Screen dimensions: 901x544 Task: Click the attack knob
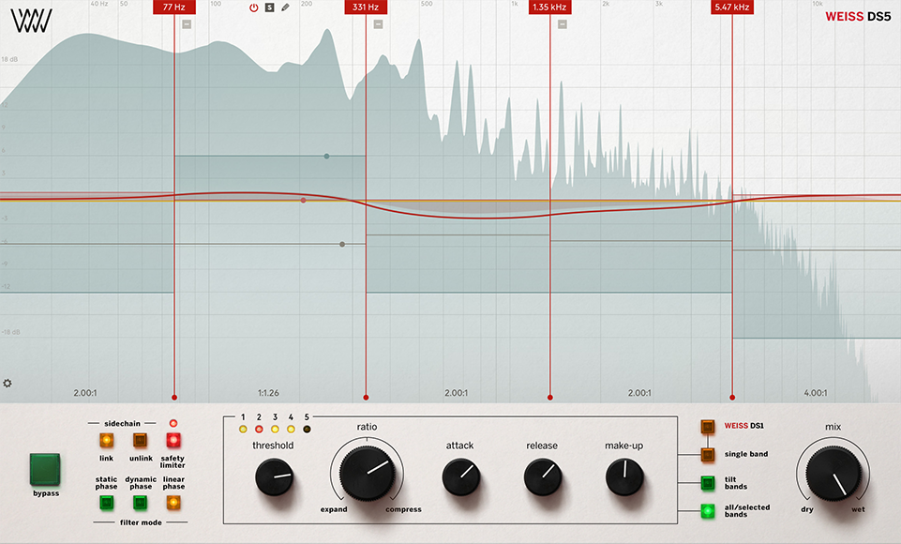click(461, 476)
